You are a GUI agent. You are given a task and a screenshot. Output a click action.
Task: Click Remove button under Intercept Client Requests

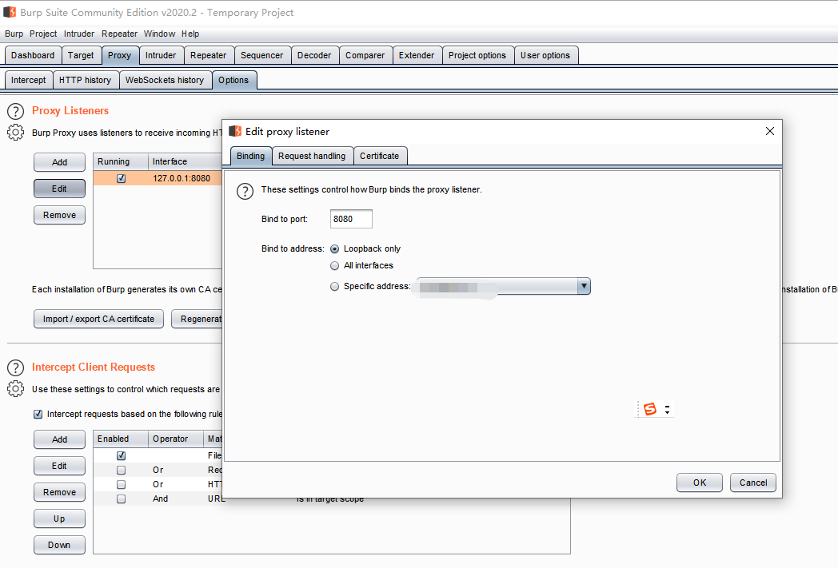point(59,492)
